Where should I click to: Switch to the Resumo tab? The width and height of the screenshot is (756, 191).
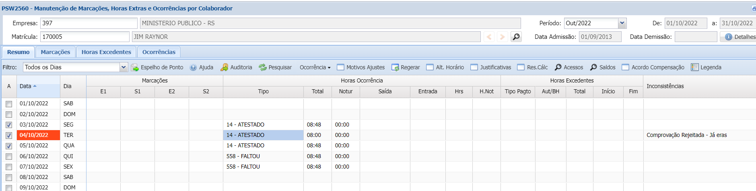coord(18,52)
